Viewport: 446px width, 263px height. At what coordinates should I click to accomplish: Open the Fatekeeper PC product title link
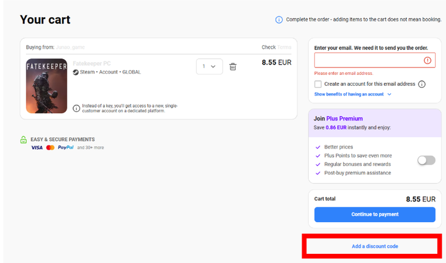tap(91, 63)
